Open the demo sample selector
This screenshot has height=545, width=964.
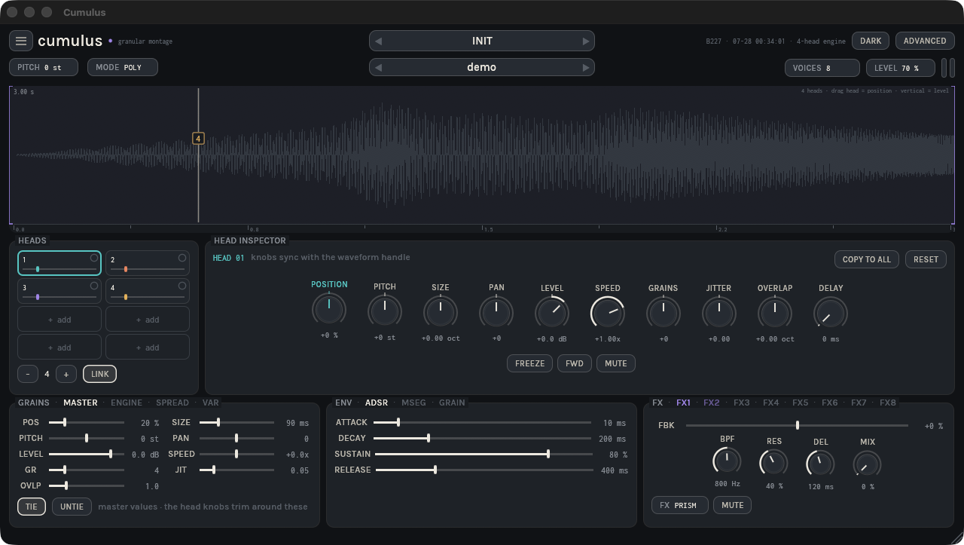coord(482,68)
